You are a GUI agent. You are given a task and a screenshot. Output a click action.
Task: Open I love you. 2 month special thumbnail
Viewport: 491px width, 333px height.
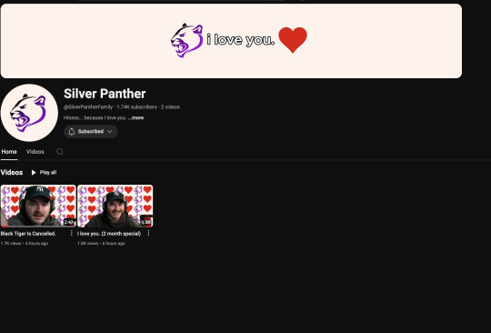coord(115,206)
